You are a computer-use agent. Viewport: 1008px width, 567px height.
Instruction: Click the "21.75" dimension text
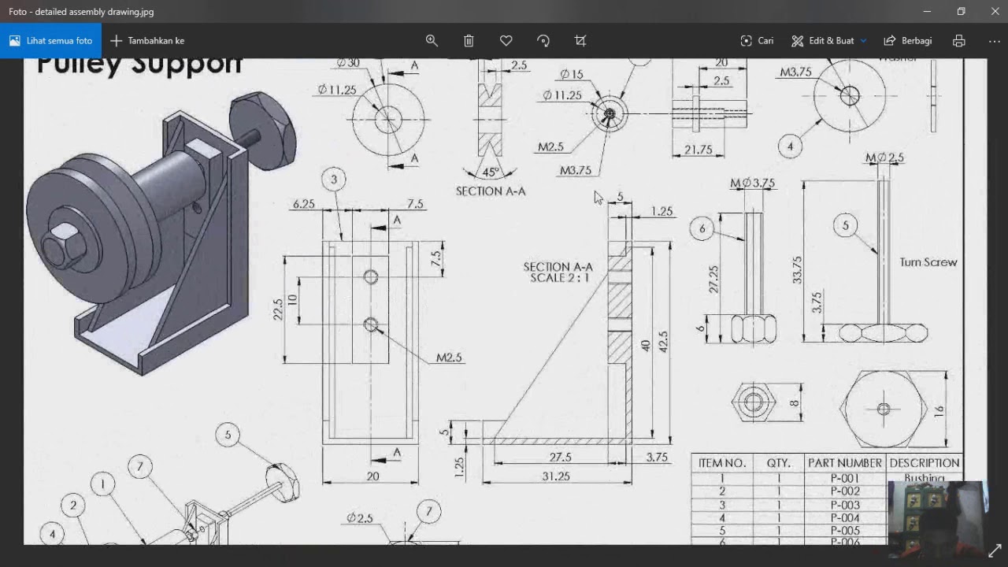pyautogui.click(x=699, y=150)
